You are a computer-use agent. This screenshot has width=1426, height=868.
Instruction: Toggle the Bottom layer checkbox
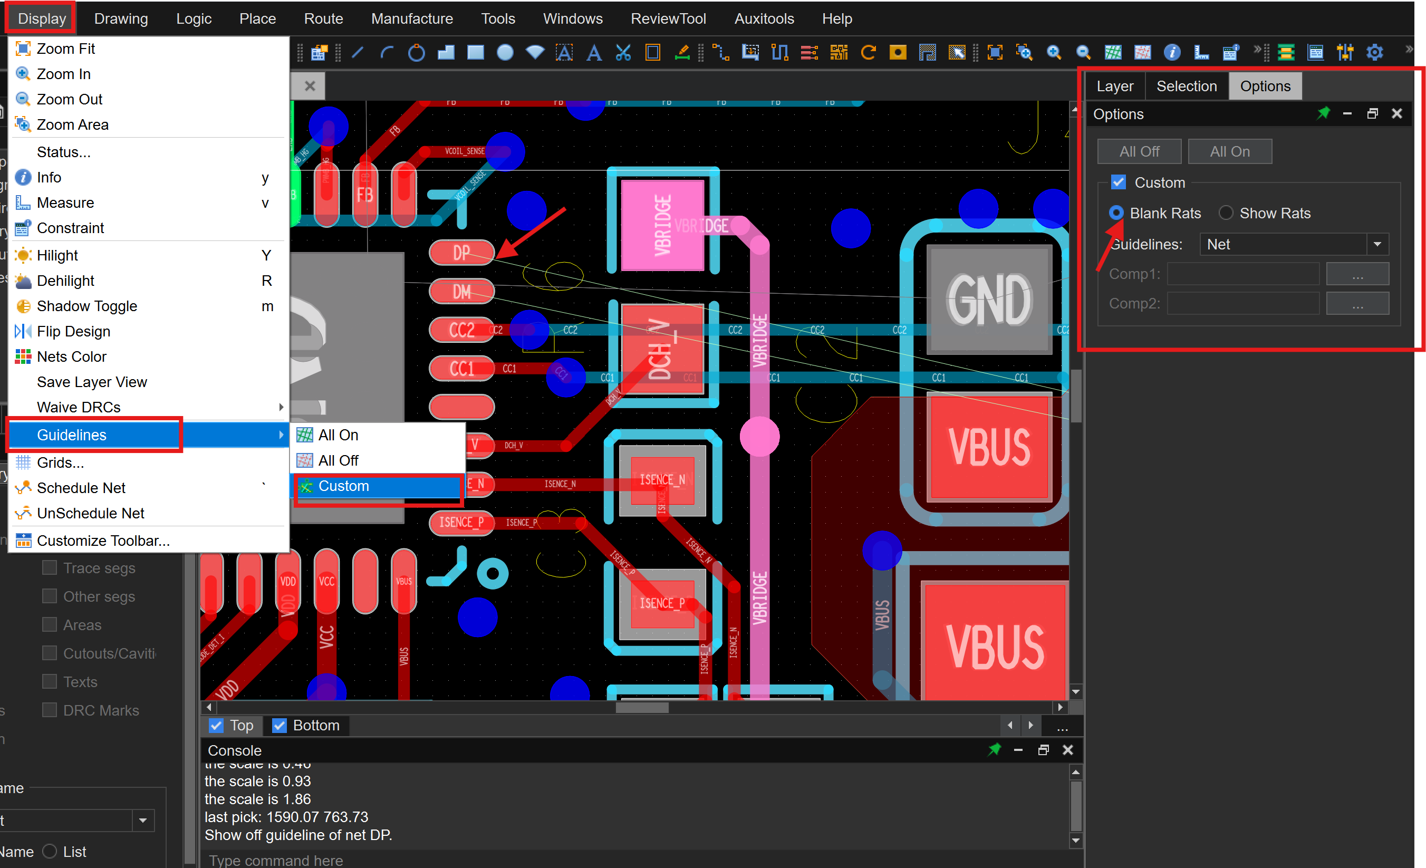tap(280, 725)
